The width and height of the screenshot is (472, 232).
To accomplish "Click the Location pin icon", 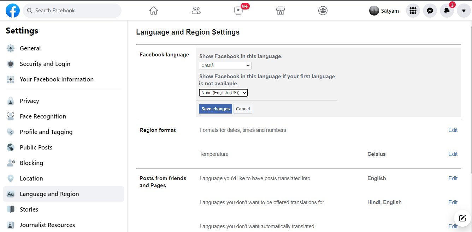I will [x=11, y=178].
